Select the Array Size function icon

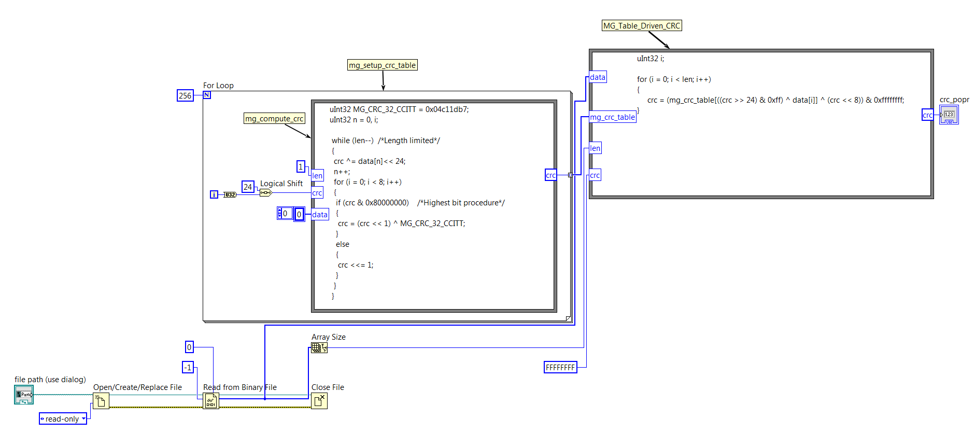(319, 348)
